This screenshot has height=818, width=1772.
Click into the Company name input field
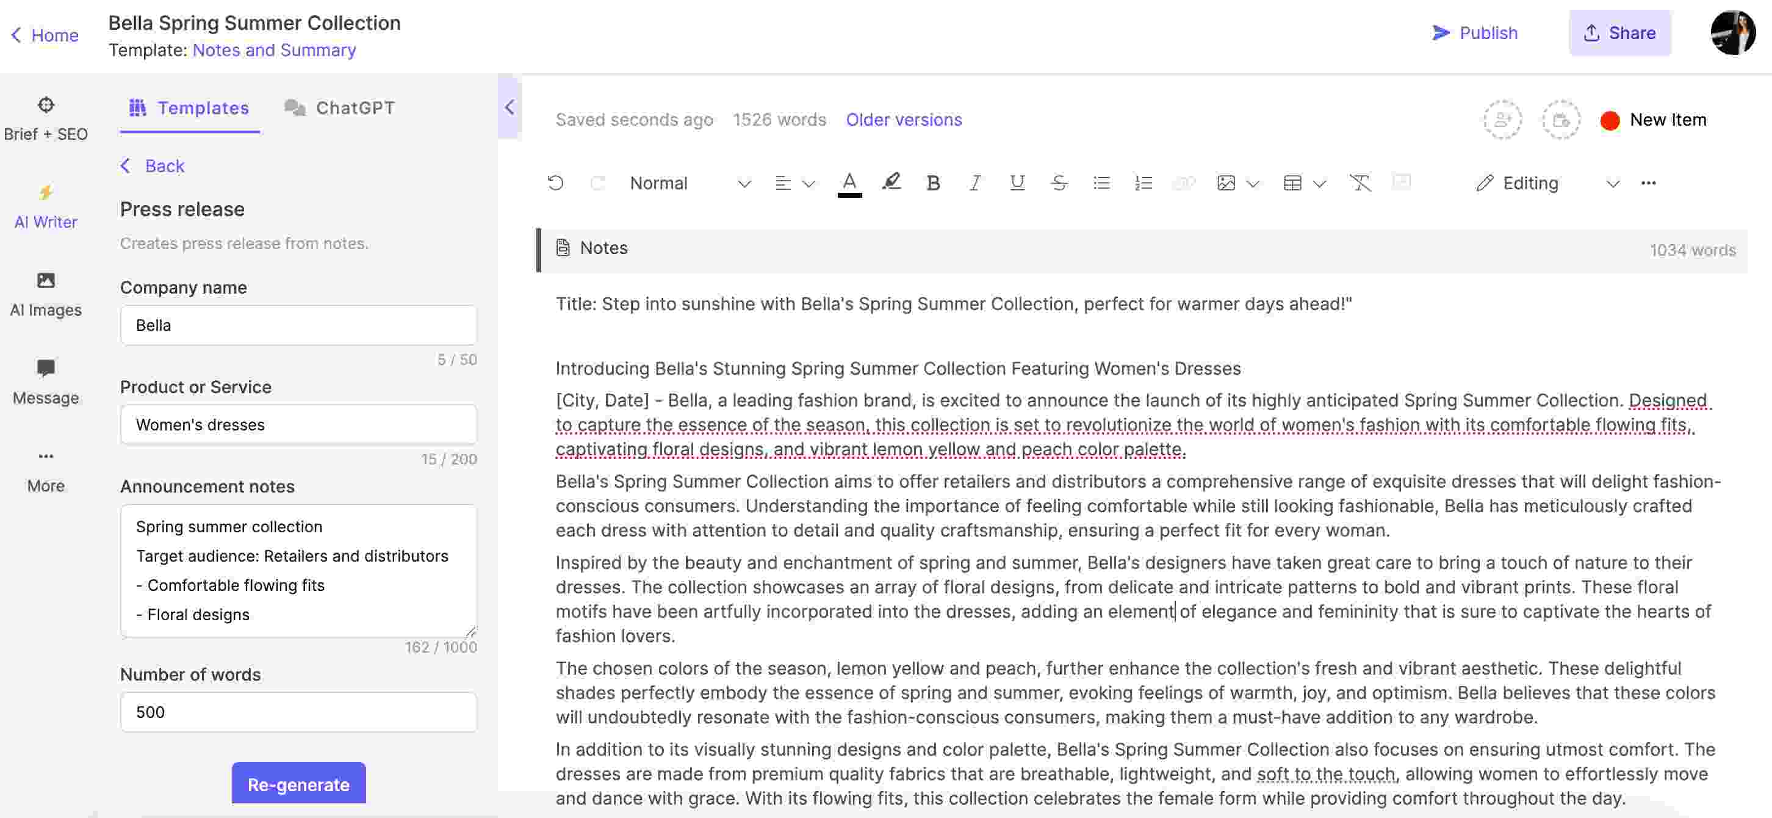coord(298,324)
